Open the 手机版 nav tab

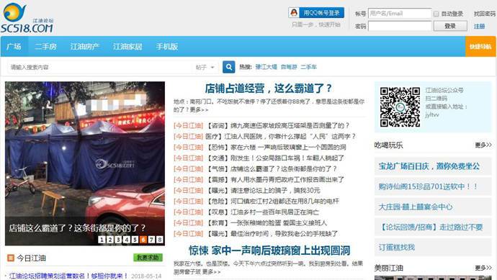[166, 47]
